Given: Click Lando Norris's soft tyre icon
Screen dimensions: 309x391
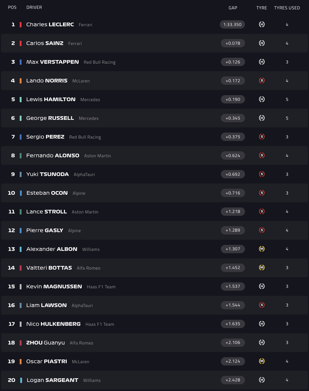Looking at the screenshot, I should [262, 81].
